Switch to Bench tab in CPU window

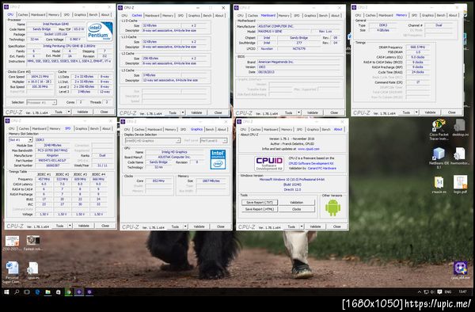pyautogui.click(x=93, y=14)
